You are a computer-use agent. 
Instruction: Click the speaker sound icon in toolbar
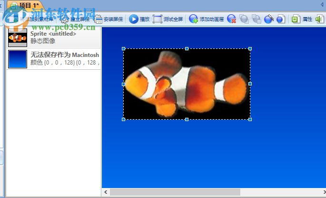320,19
